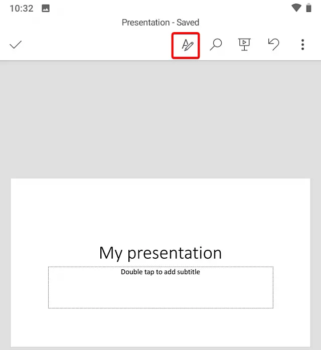The image size is (321, 350).
Task: Tap the image notification icon in status bar
Action: tap(46, 9)
